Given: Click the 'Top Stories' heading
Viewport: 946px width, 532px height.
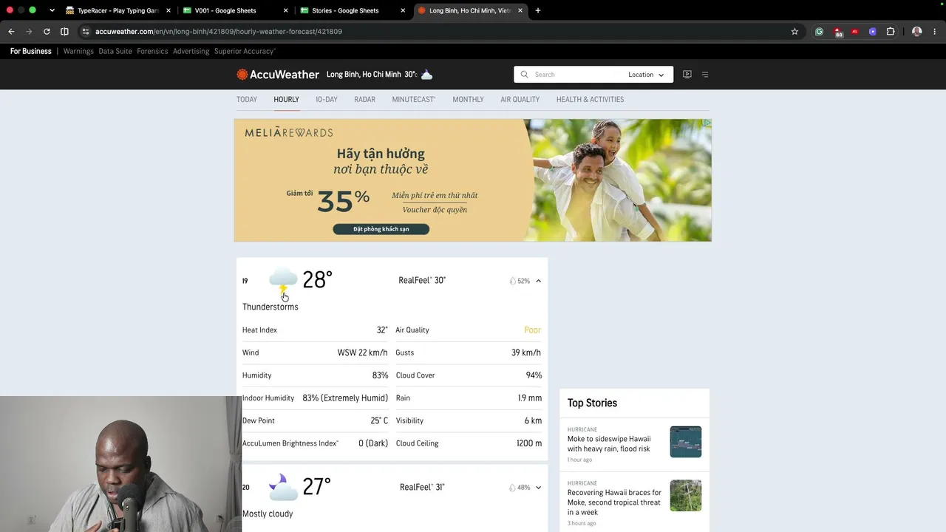Looking at the screenshot, I should click(x=592, y=403).
